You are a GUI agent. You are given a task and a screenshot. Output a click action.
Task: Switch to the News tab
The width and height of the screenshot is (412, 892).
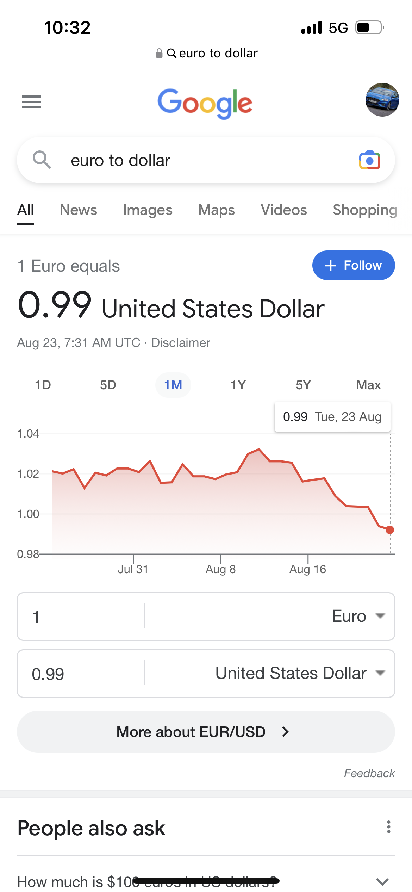[x=78, y=210]
